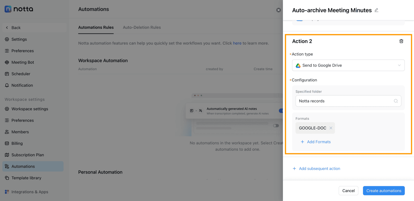Click the 'Automation' column header
The height and width of the screenshot is (201, 414).
point(87,69)
